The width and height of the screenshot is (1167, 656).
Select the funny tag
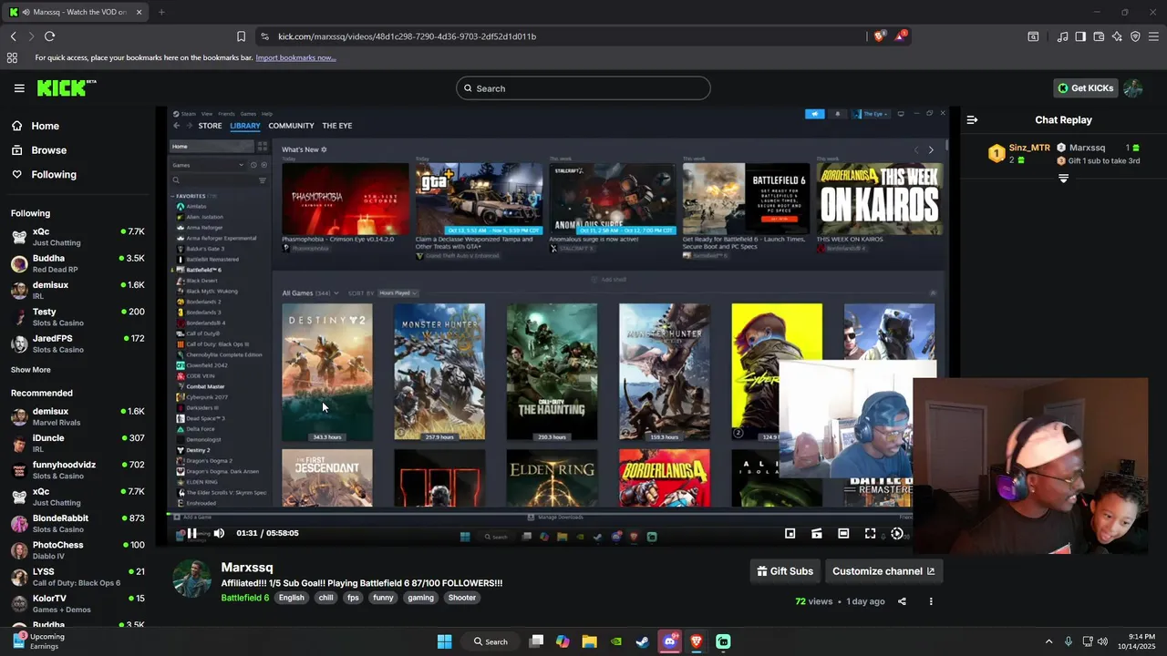(x=383, y=598)
